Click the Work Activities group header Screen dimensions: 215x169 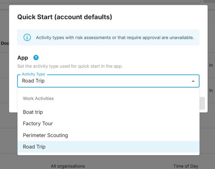(38, 98)
